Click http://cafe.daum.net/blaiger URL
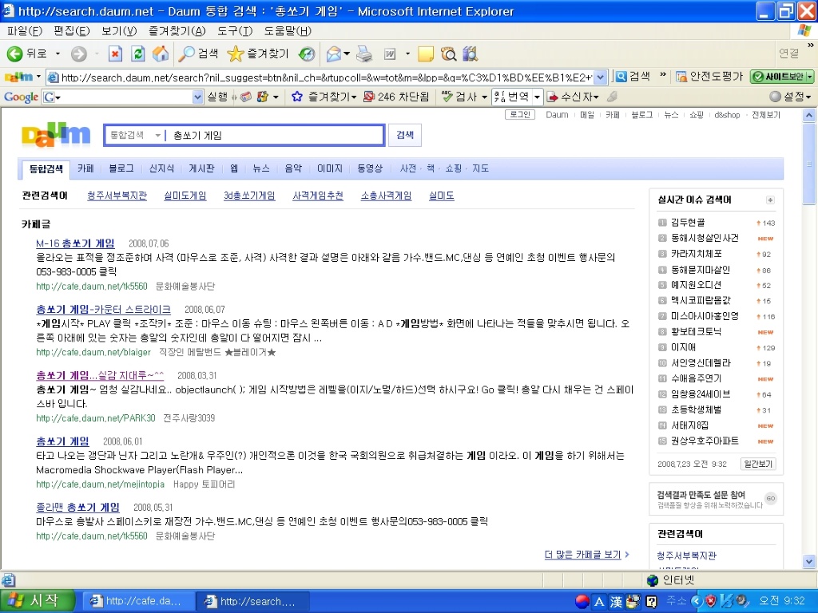The image size is (818, 613). tap(93, 352)
